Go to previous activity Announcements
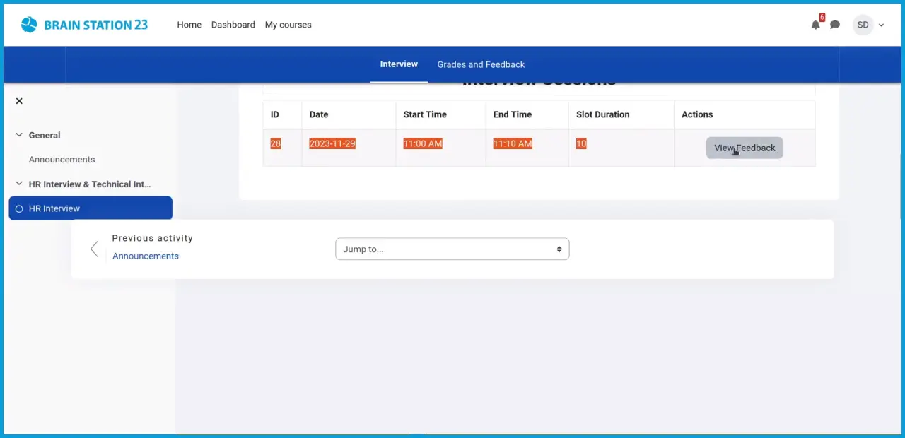Screen dimensions: 905x438 145,256
